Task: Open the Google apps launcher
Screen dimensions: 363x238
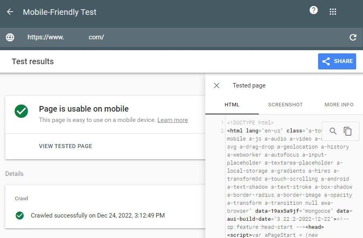Action: pyautogui.click(x=333, y=11)
